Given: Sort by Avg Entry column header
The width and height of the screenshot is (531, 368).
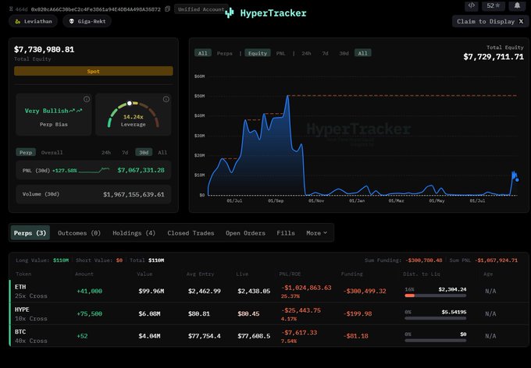Looking at the screenshot, I should click(x=200, y=274).
